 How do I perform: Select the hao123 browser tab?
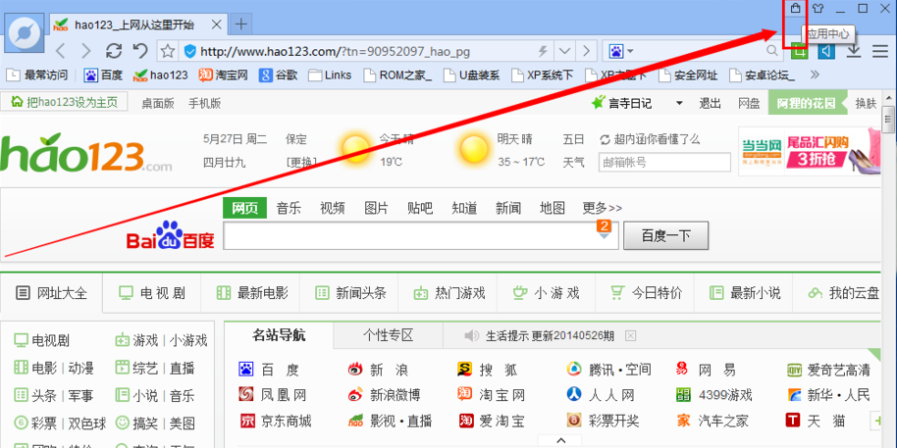[136, 25]
